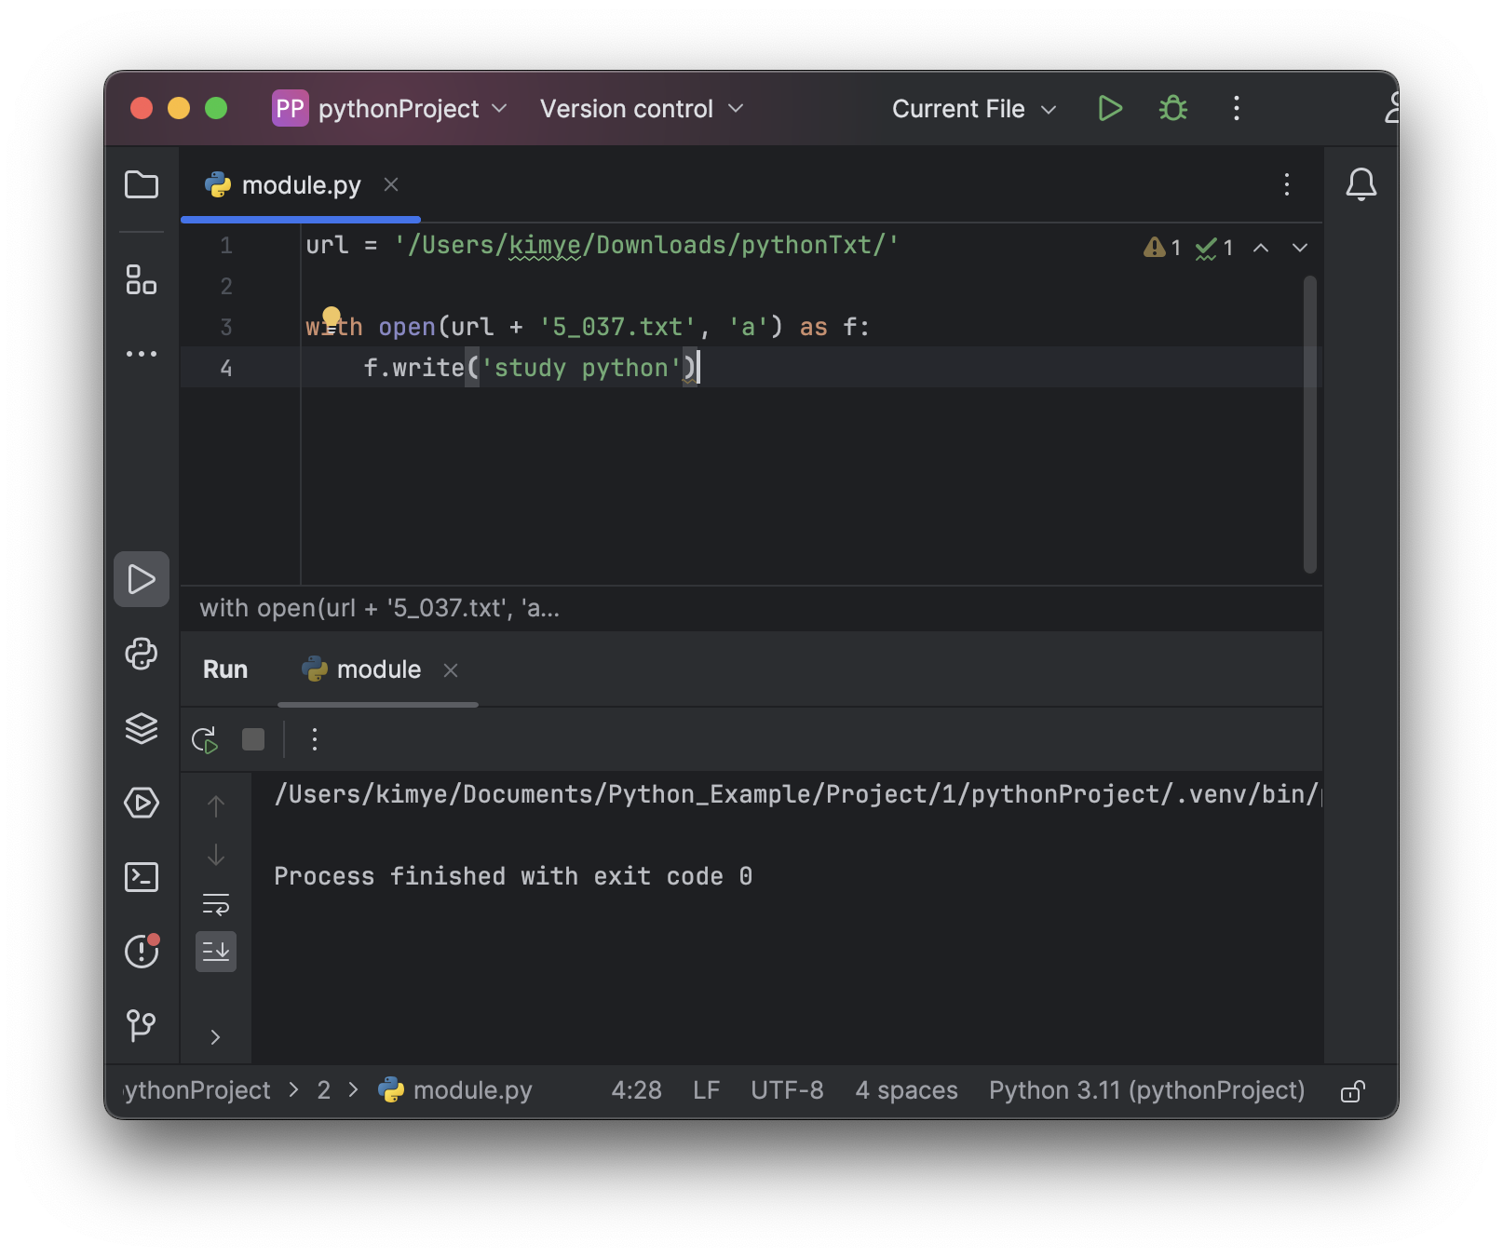Open the Python Packages layers icon

[x=142, y=728]
